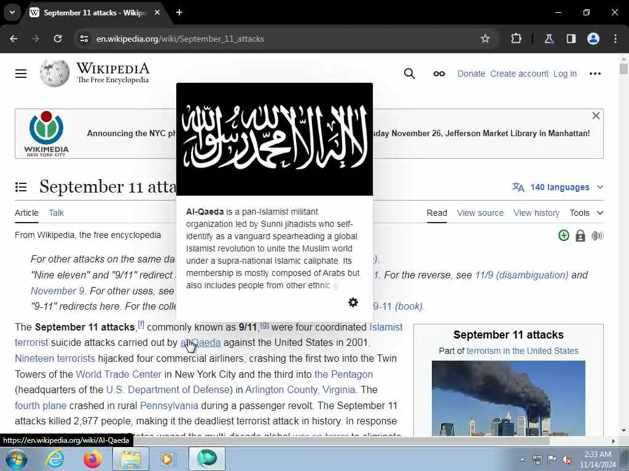This screenshot has width=629, height=471.
Task: Open 11/9 (disambiguation) link
Action: (x=522, y=275)
